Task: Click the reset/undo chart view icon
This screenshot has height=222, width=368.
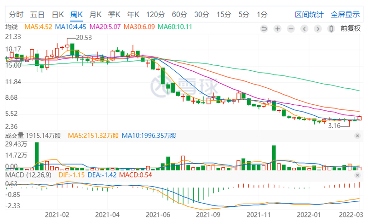Action: pyautogui.click(x=264, y=28)
